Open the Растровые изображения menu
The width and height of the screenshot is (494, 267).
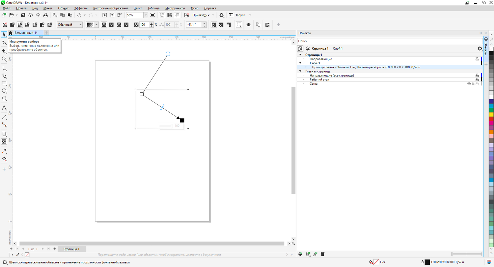[111, 8]
